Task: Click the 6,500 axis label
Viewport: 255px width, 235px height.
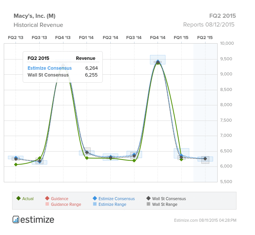Action: [x=226, y=151]
